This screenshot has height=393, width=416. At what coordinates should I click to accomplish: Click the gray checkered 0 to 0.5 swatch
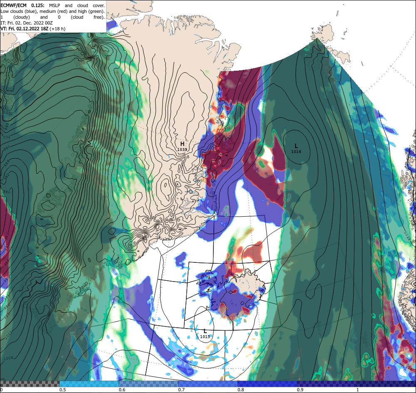coord(30,384)
